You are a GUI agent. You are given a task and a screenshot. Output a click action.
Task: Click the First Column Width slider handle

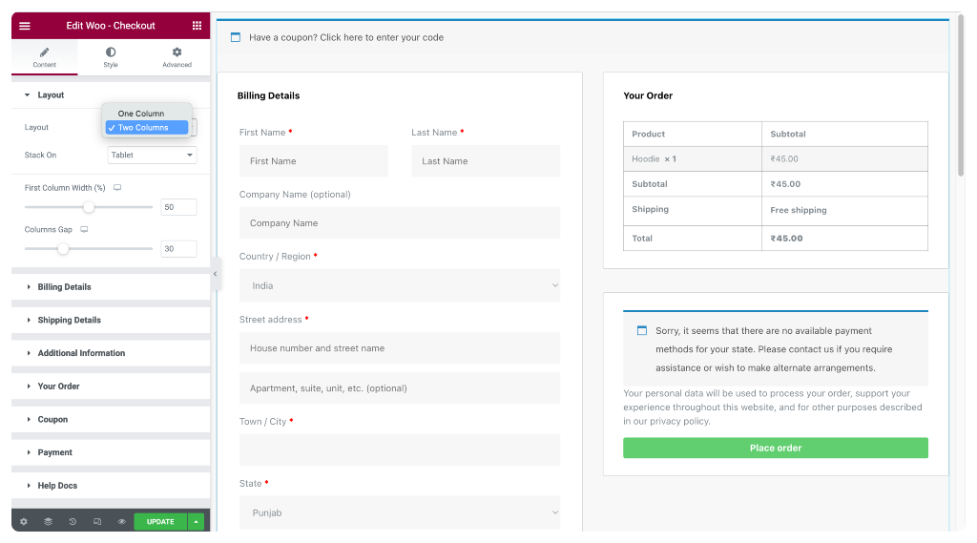pos(89,207)
